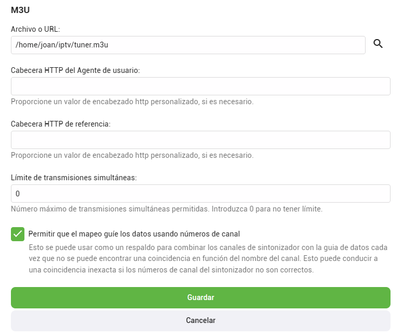Click the mapping checkbox description paragraph

208,258
